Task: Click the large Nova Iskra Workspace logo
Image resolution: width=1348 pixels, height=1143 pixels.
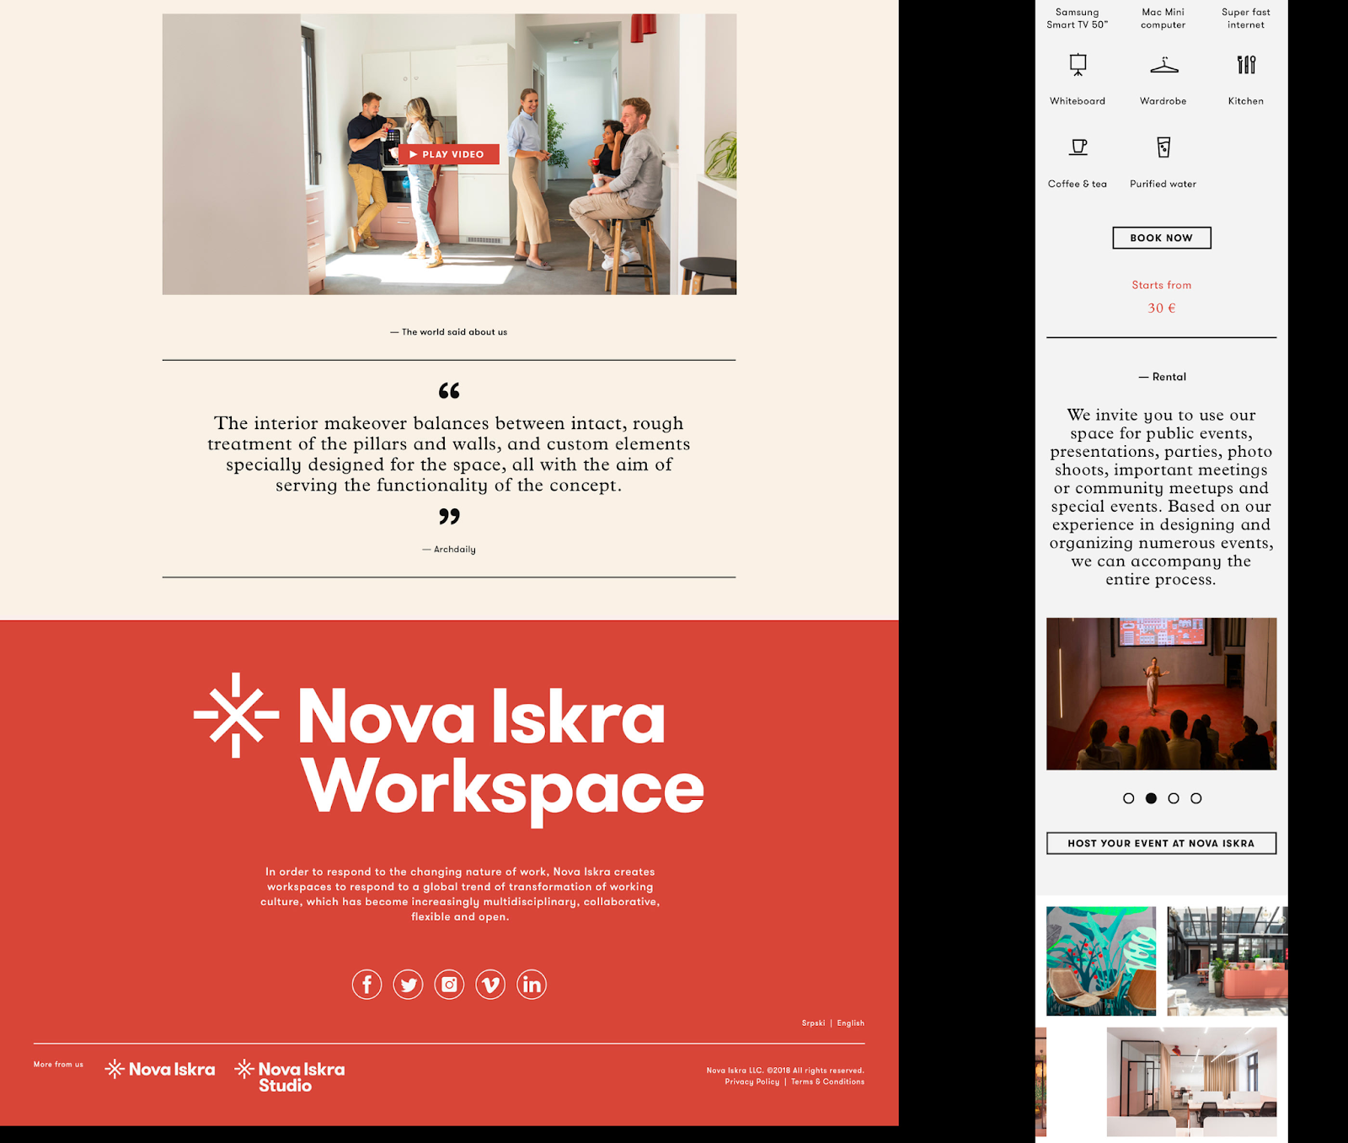Action: tap(449, 749)
